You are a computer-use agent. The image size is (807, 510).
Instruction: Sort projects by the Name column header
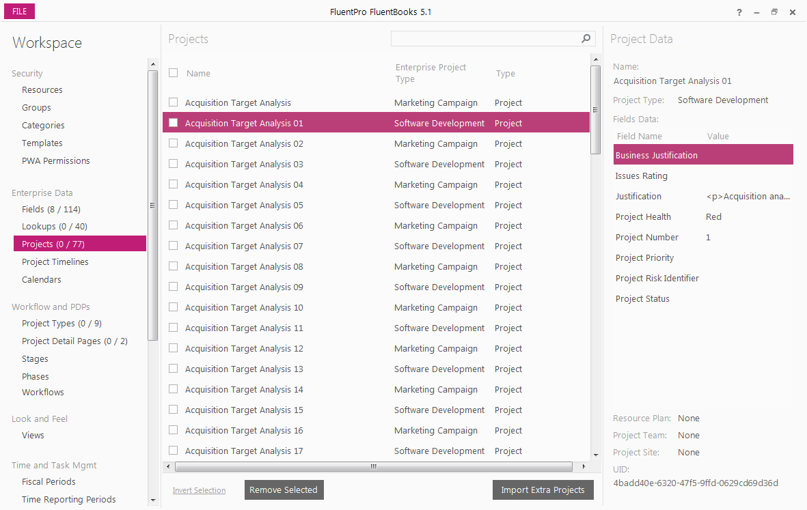[198, 74]
